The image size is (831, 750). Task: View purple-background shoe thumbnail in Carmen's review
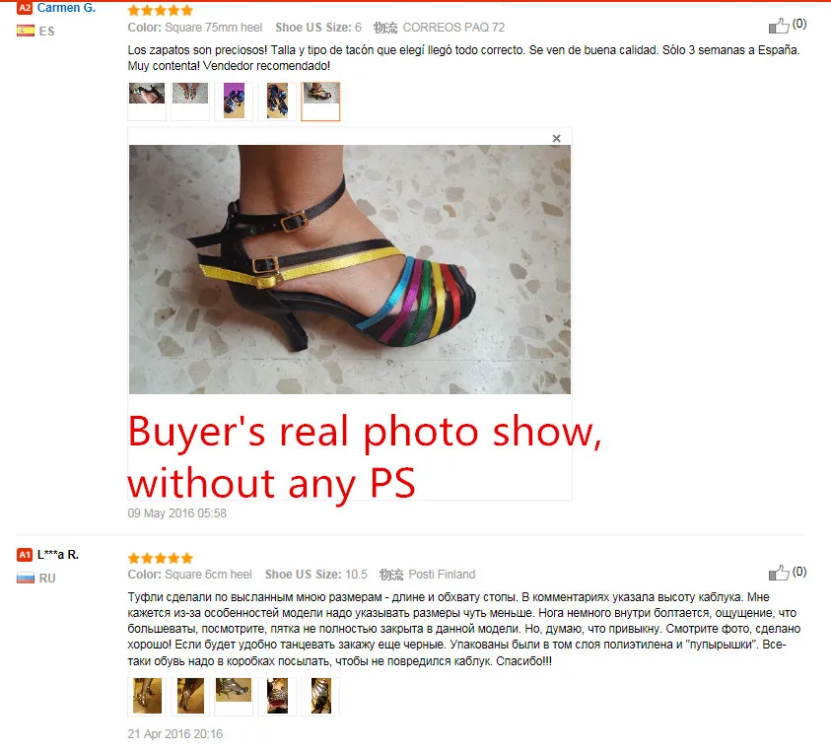coord(234,102)
